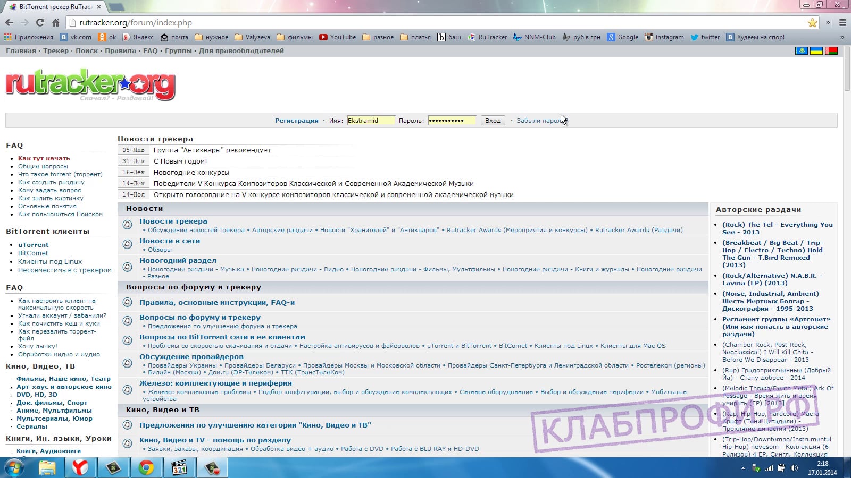Open the нужное bookmarks folder

(212, 37)
